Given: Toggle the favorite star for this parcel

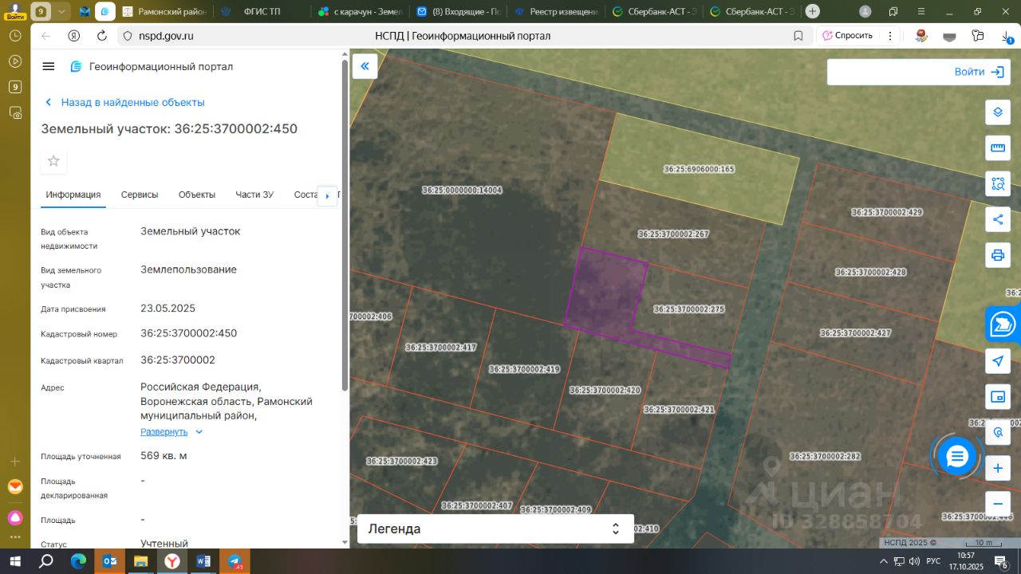Looking at the screenshot, I should pyautogui.click(x=53, y=161).
